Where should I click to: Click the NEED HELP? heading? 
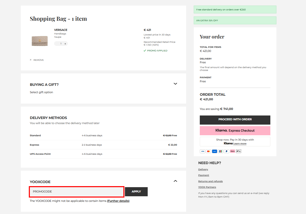tap(210, 163)
